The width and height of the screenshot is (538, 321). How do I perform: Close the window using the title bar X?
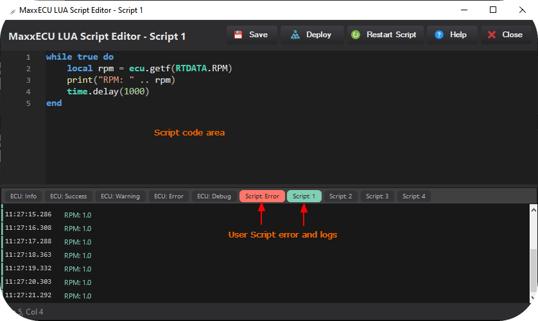[x=522, y=10]
